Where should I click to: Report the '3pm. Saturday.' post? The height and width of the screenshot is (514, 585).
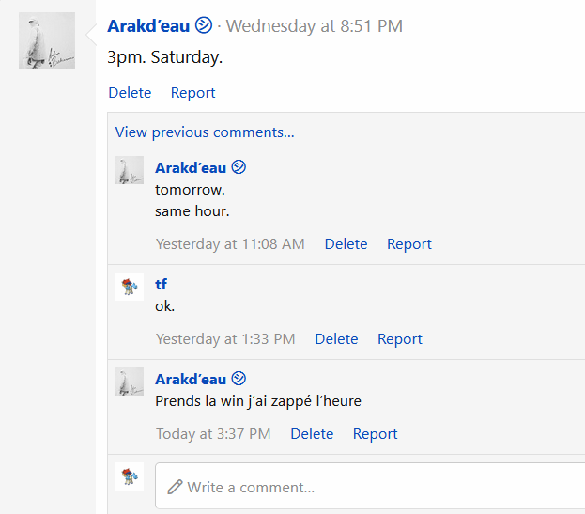click(192, 93)
